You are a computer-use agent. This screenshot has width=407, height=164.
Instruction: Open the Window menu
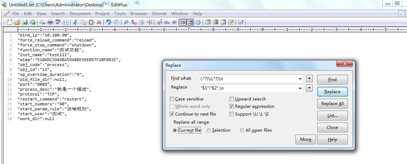(x=180, y=13)
